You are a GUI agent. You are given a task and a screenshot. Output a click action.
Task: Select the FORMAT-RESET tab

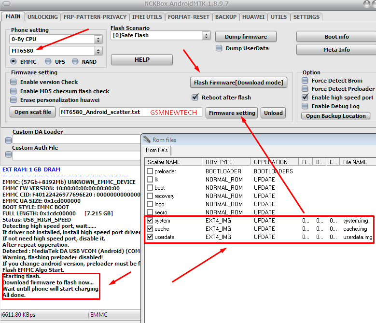point(188,17)
